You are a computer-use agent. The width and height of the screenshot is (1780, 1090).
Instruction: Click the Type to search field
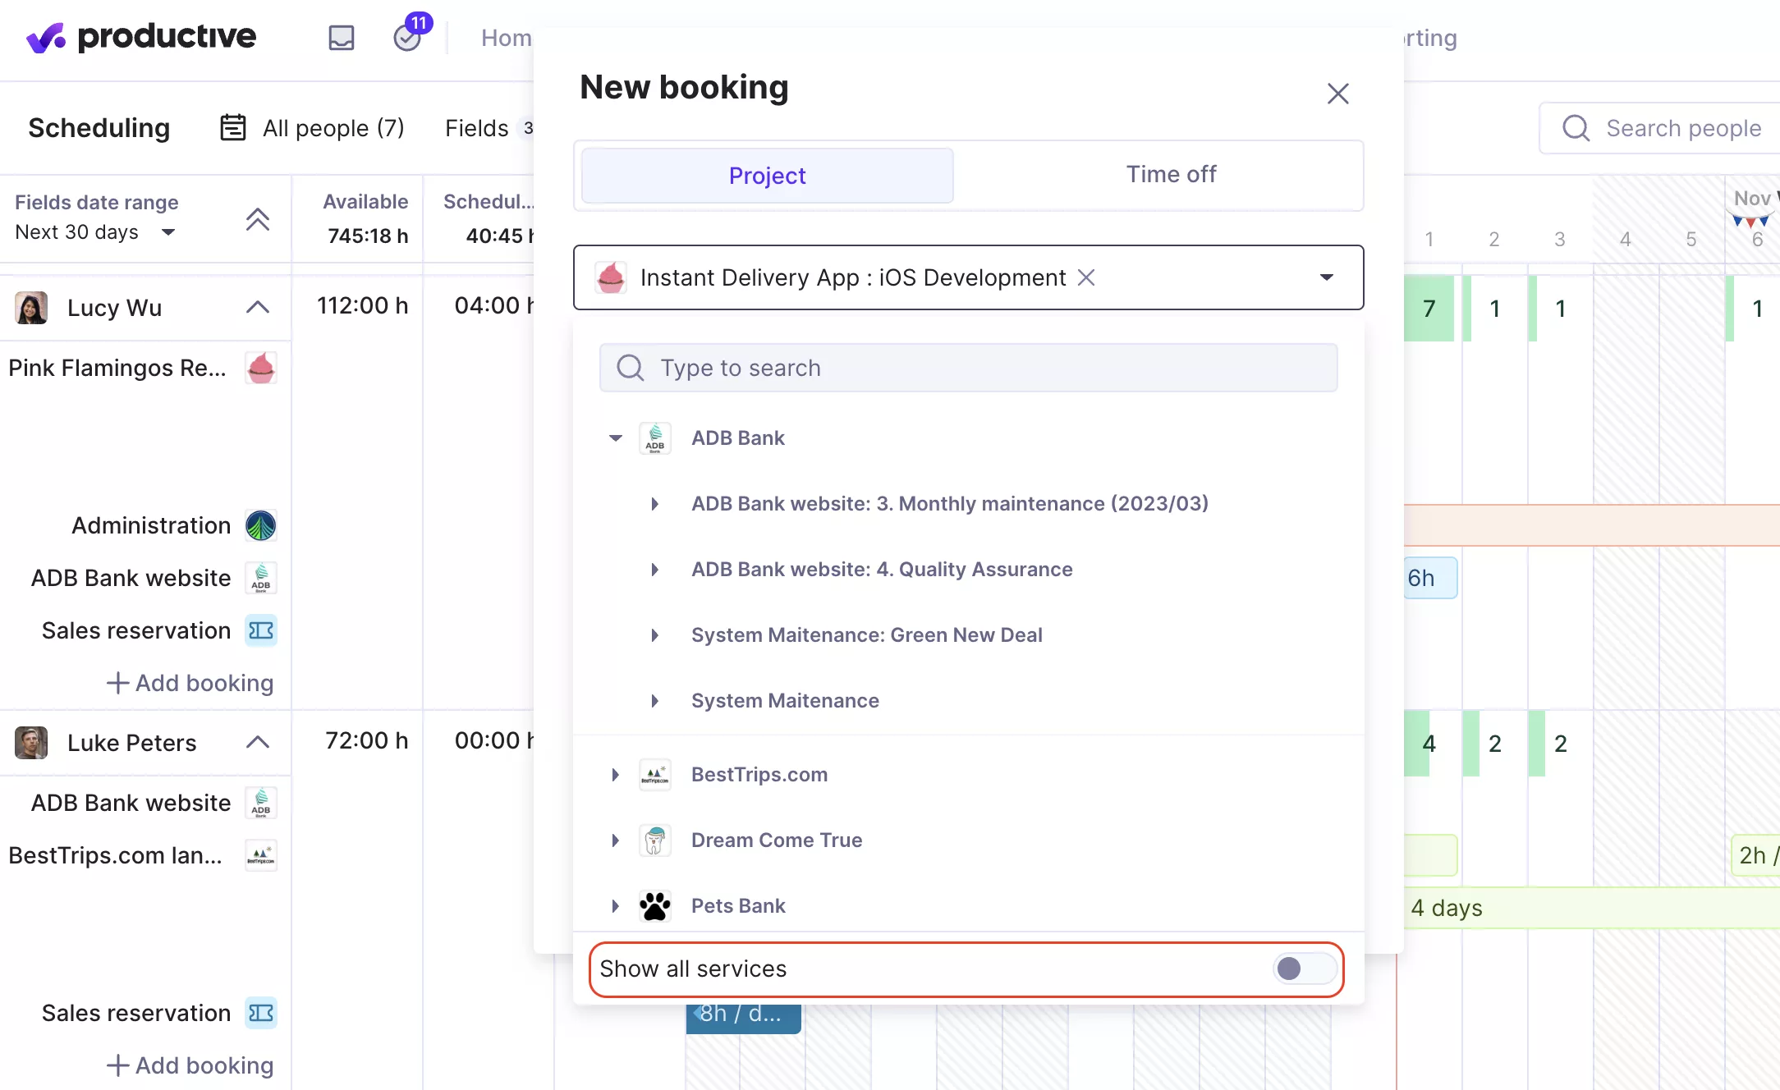[x=969, y=368]
